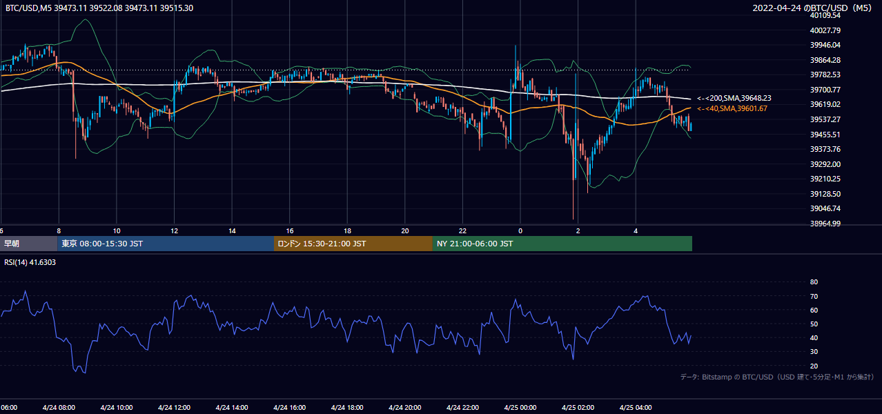The width and height of the screenshot is (882, 414).
Task: Click the 4/25 00:00 date label
Action: [520, 408]
